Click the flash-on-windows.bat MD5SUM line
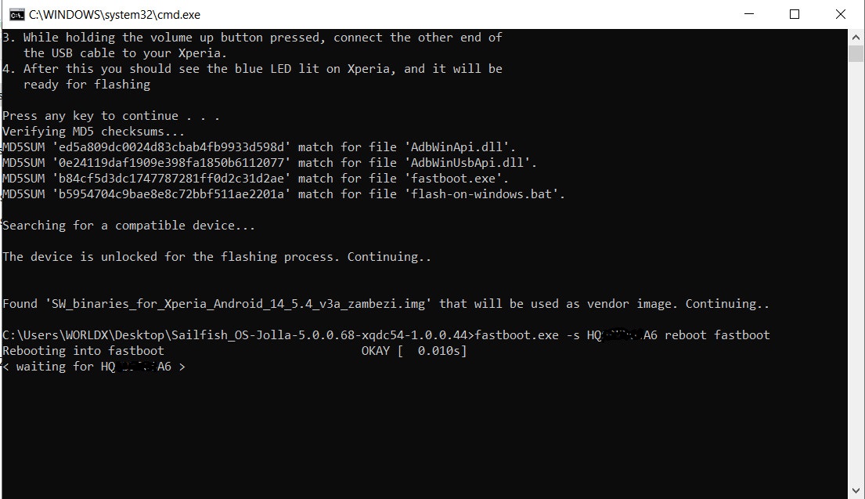Screen dimensions: 865x499 (x=283, y=194)
